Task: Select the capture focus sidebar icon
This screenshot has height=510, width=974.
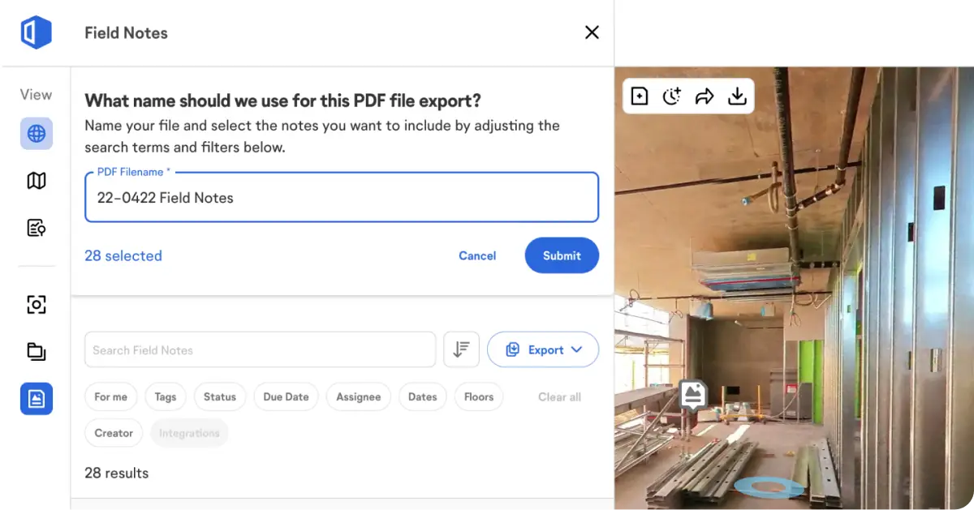Action: click(x=37, y=305)
